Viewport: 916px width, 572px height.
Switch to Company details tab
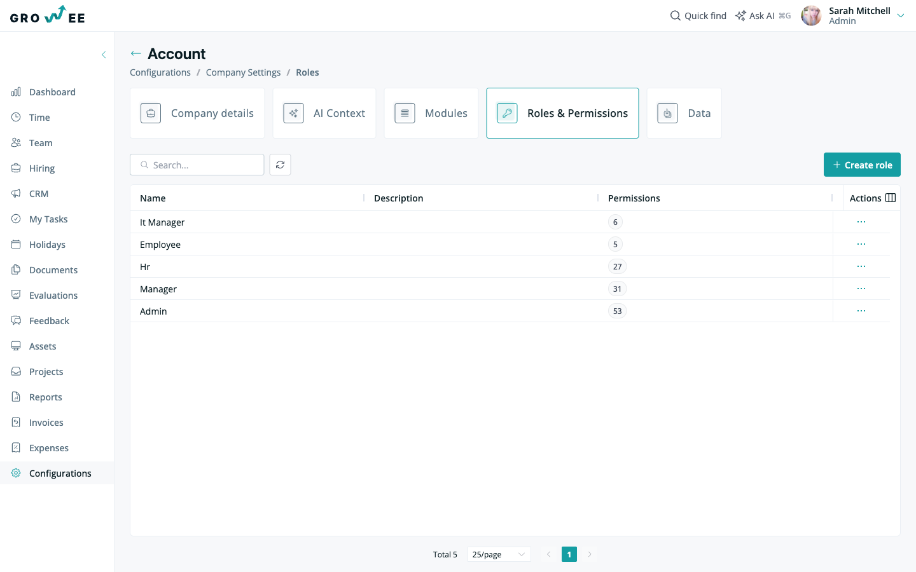click(197, 113)
